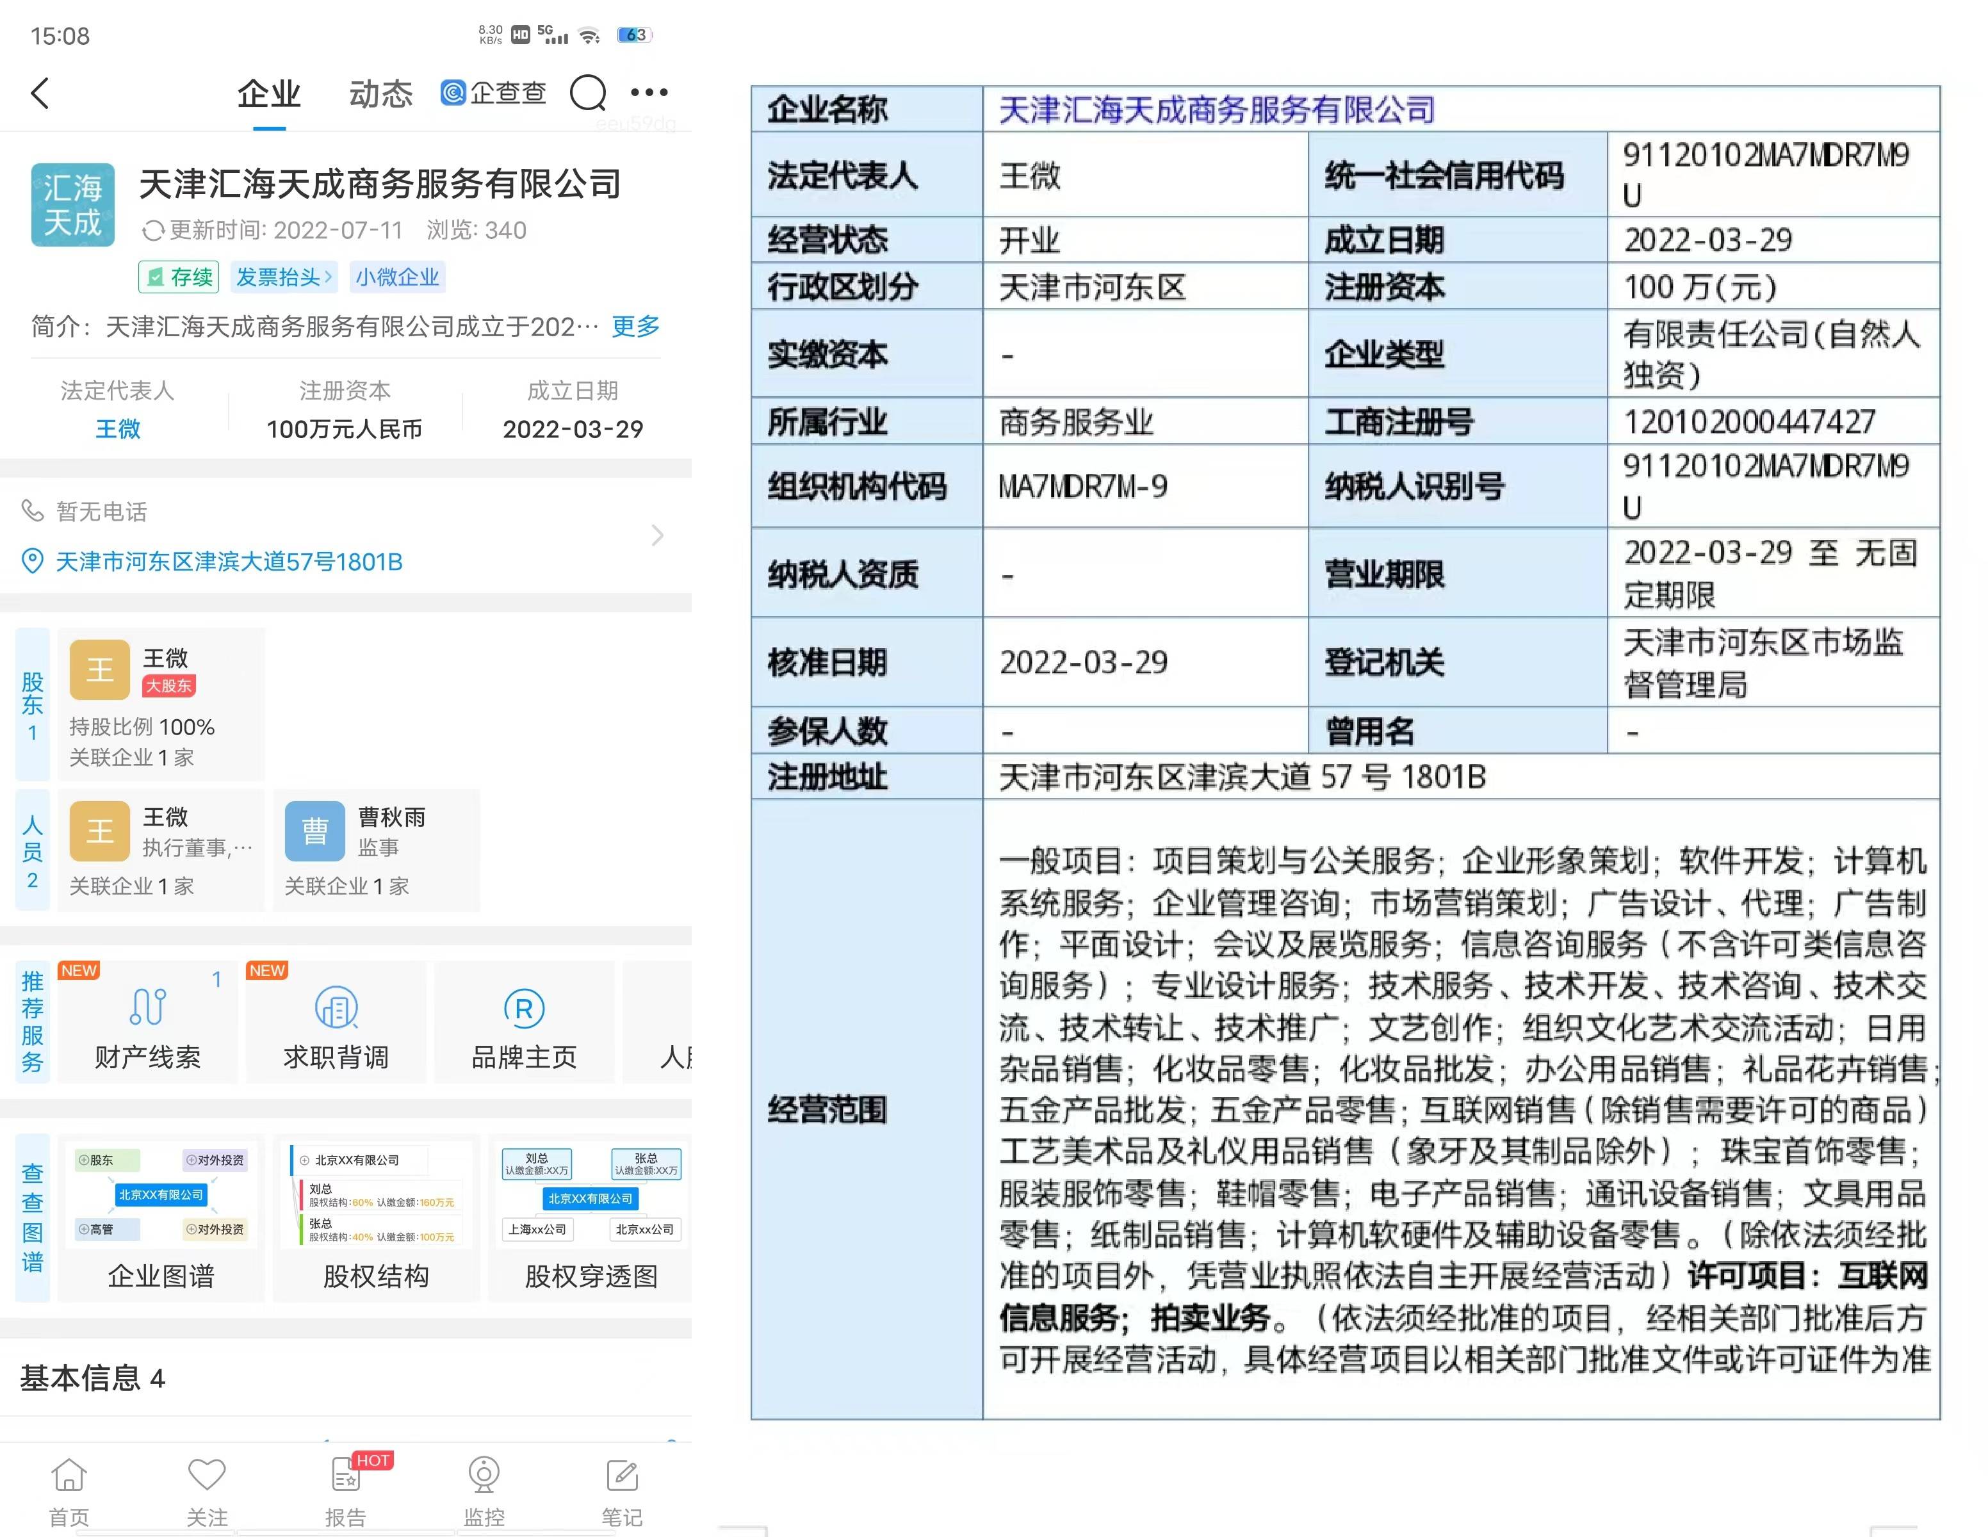This screenshot has height=1537, width=1988.
Task: Expand company intro via 更多
Action: tap(635, 327)
